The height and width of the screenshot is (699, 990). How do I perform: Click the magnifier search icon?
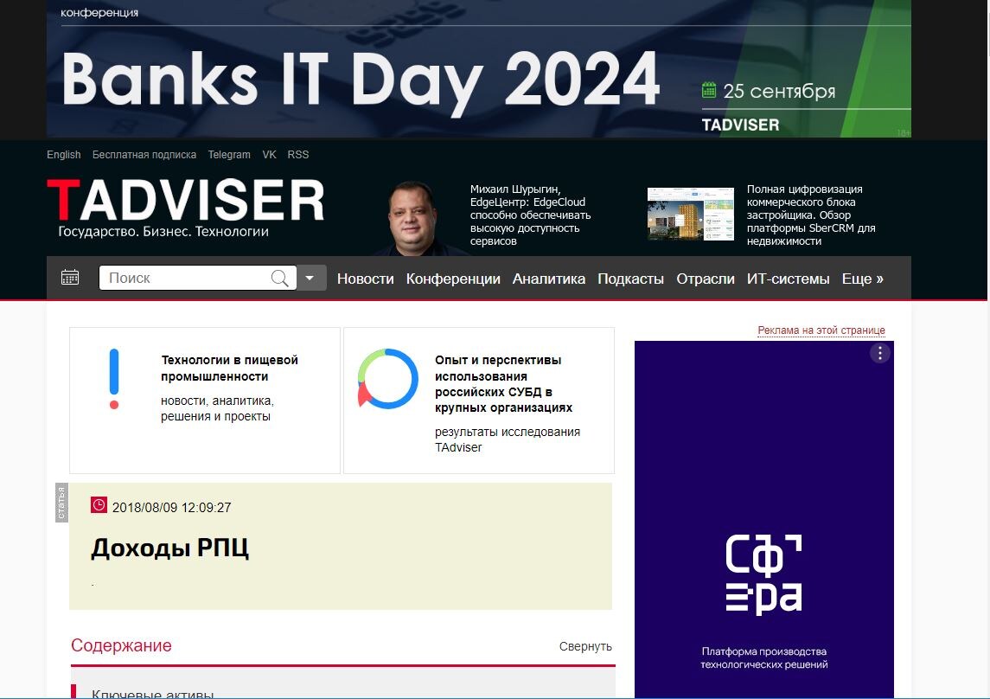[x=279, y=278]
